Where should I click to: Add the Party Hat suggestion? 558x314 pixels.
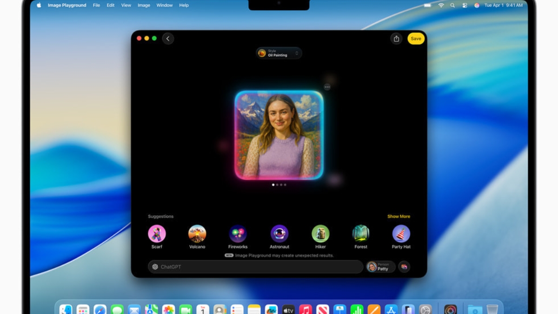coord(401,236)
